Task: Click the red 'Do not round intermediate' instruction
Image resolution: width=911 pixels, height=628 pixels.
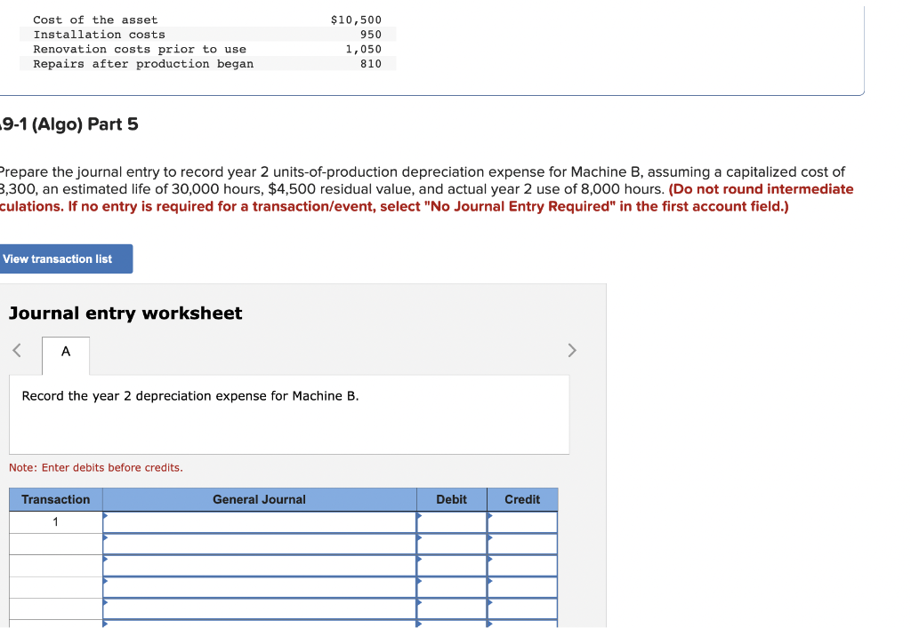Action: (x=762, y=189)
